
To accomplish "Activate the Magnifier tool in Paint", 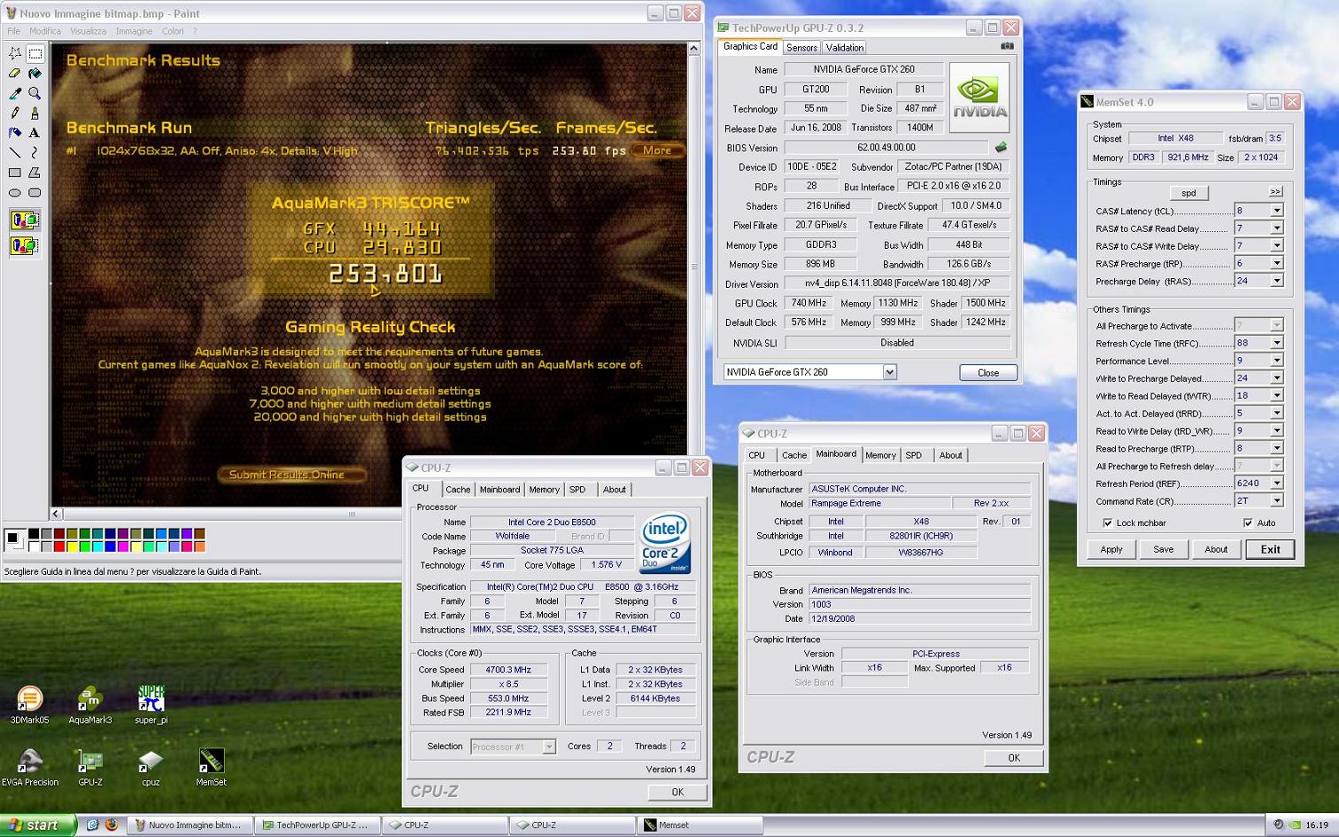I will coord(35,93).
